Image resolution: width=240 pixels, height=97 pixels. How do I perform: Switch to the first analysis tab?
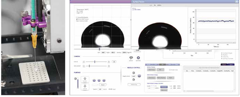148,64
